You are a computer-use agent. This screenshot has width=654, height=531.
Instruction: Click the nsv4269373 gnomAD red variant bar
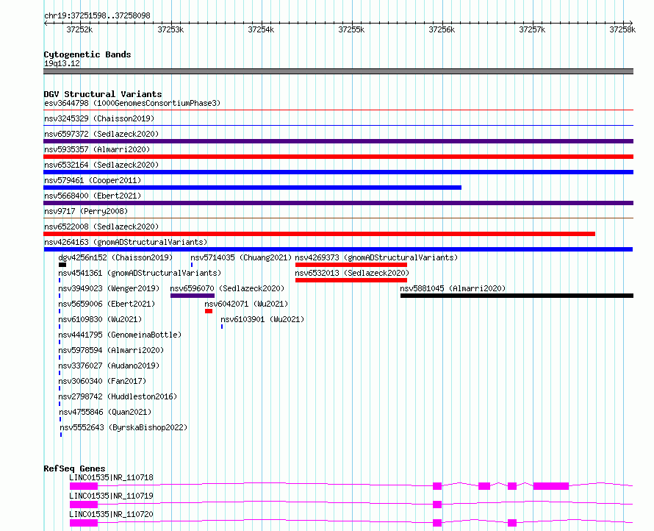351,265
